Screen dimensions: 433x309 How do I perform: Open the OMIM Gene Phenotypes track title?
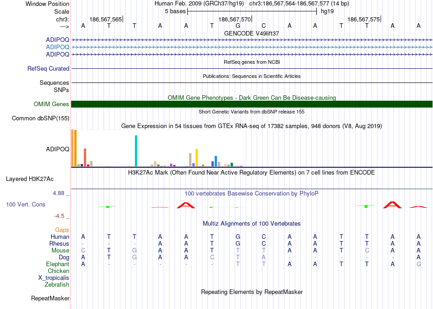[x=252, y=98]
